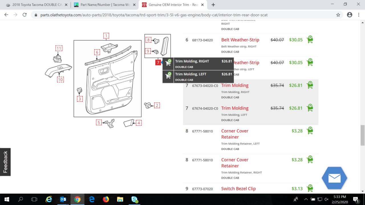The image size is (365, 205).
Task: Close the Part Name/Number tab
Action: click(134, 5)
